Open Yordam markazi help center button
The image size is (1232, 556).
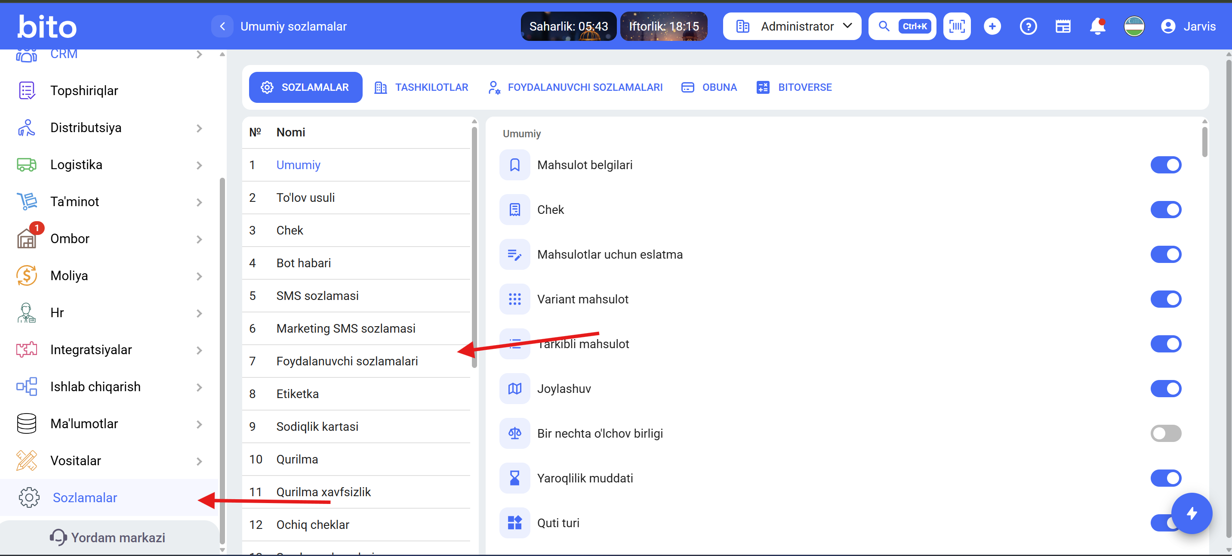108,537
